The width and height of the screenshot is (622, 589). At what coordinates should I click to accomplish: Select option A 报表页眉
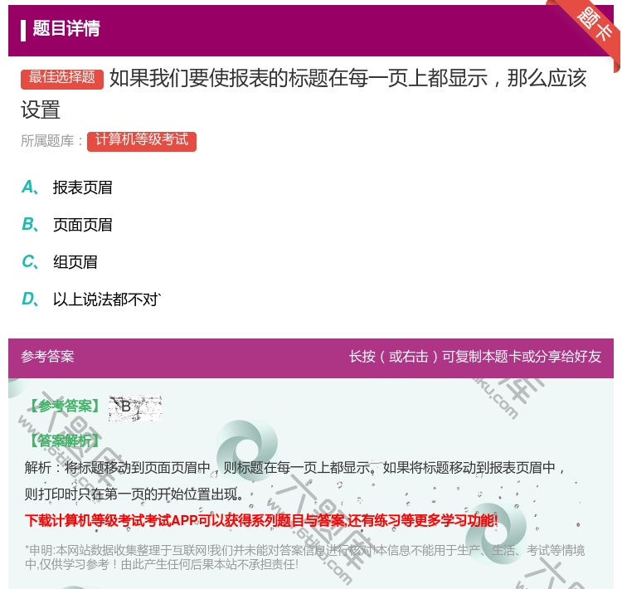(82, 187)
